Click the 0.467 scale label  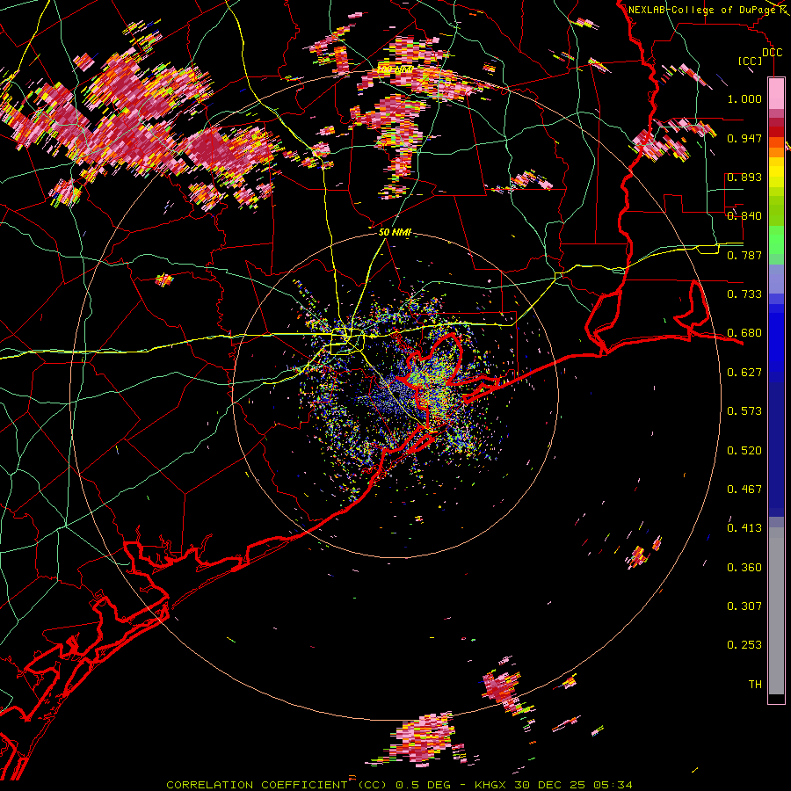pyautogui.click(x=744, y=490)
